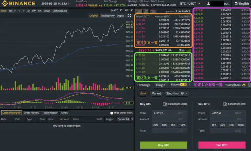The height and width of the screenshot is (151, 251).
Task: Click Cancel All orders button
Action: 123,119
